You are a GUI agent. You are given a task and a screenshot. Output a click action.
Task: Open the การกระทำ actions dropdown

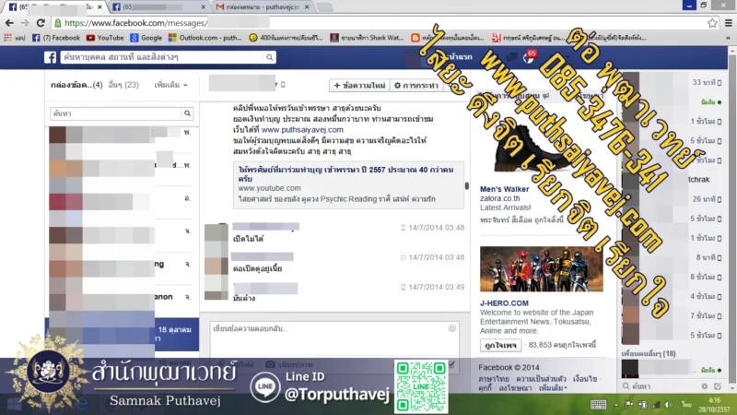click(415, 85)
